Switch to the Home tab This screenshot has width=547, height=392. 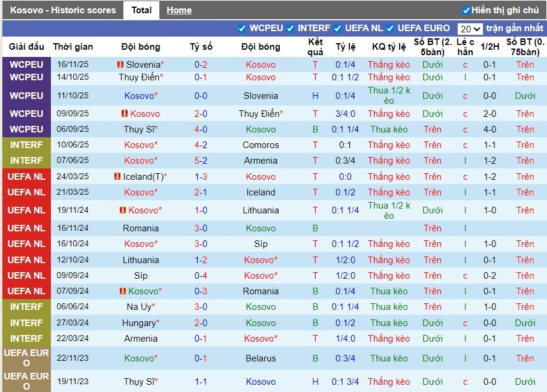coord(179,10)
